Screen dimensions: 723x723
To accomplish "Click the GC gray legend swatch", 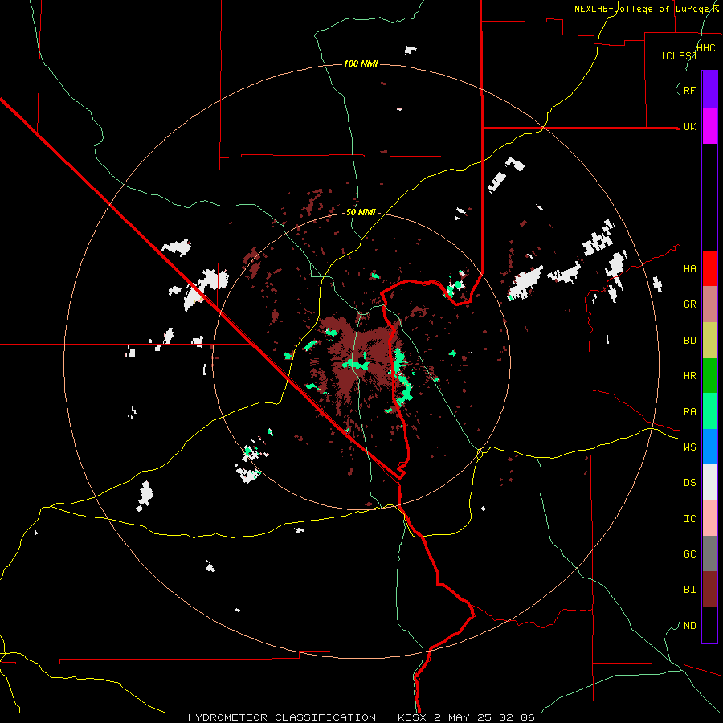I will 709,553.
